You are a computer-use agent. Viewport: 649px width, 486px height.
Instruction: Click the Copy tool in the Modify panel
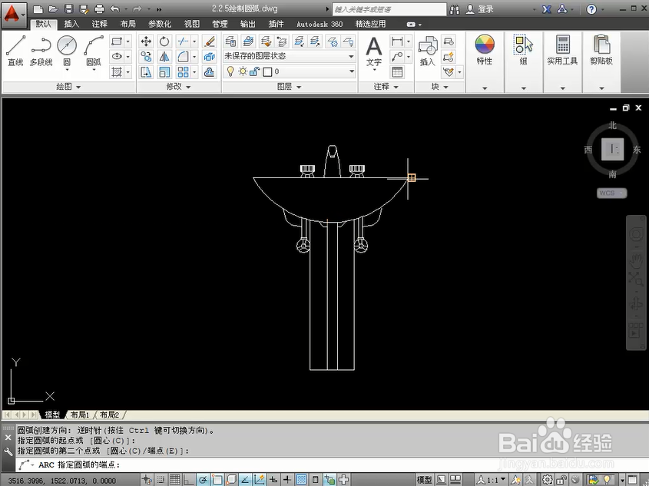tap(146, 57)
